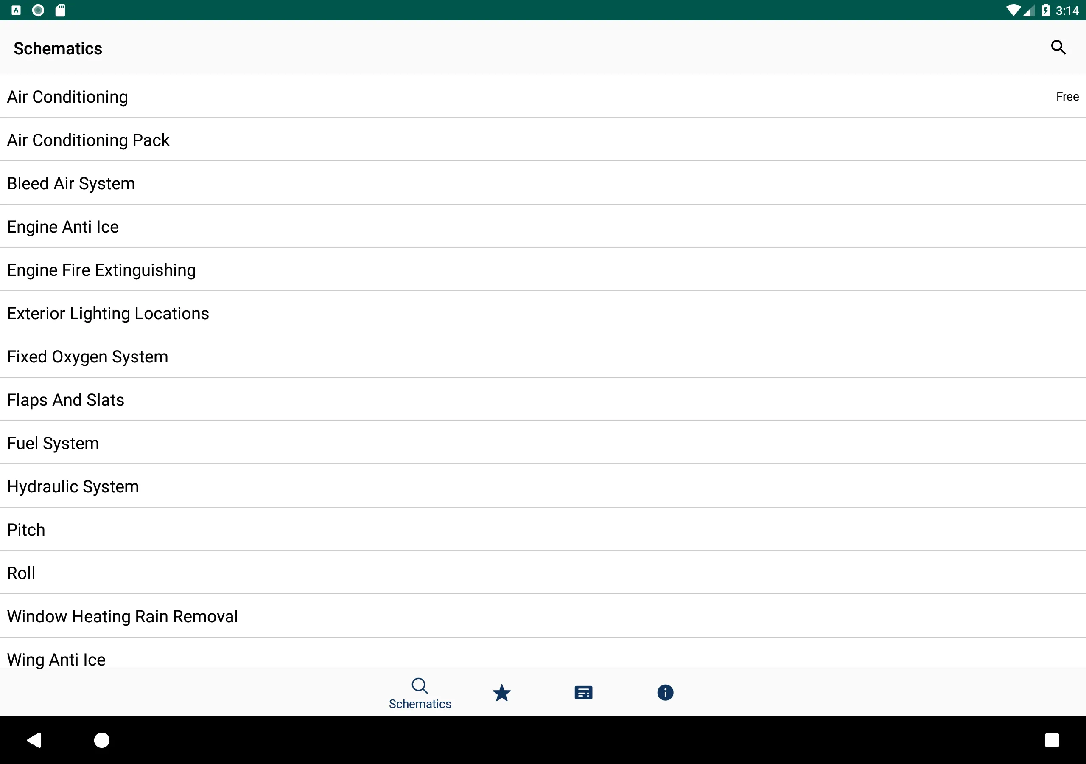Image resolution: width=1086 pixels, height=764 pixels.
Task: Select the Schematics magnifier tab icon
Action: point(421,685)
